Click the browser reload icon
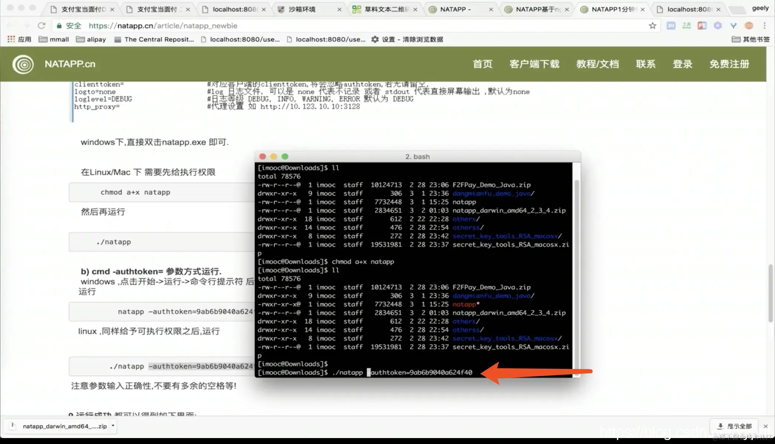Viewport: 775px width, 444px height. [41, 26]
